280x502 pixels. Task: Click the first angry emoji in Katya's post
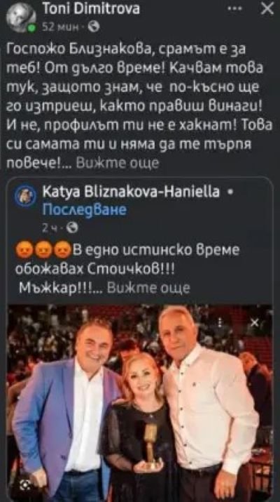(x=22, y=251)
